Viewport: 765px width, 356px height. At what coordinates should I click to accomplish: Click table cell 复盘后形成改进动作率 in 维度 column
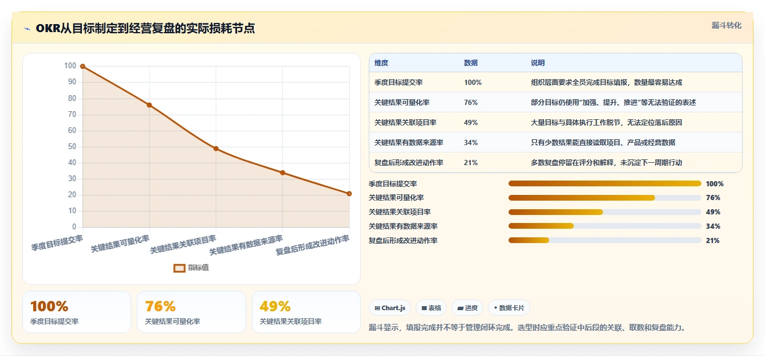(409, 163)
